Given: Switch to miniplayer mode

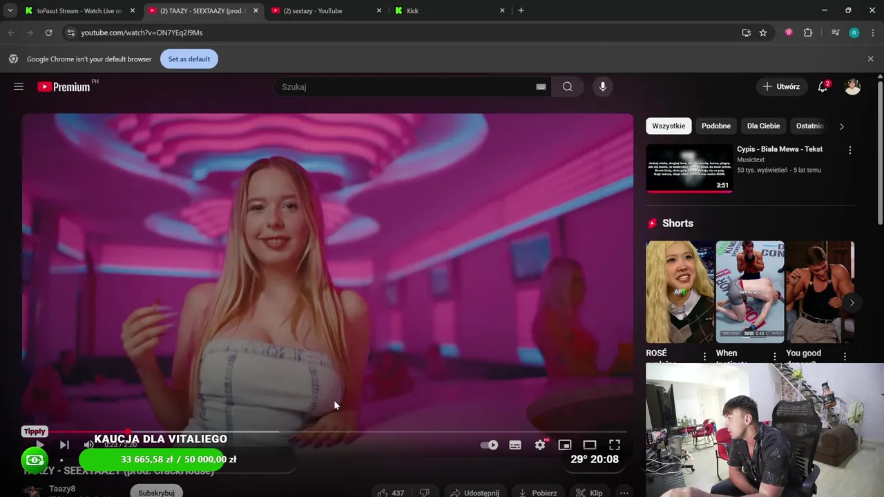Looking at the screenshot, I should 565,445.
